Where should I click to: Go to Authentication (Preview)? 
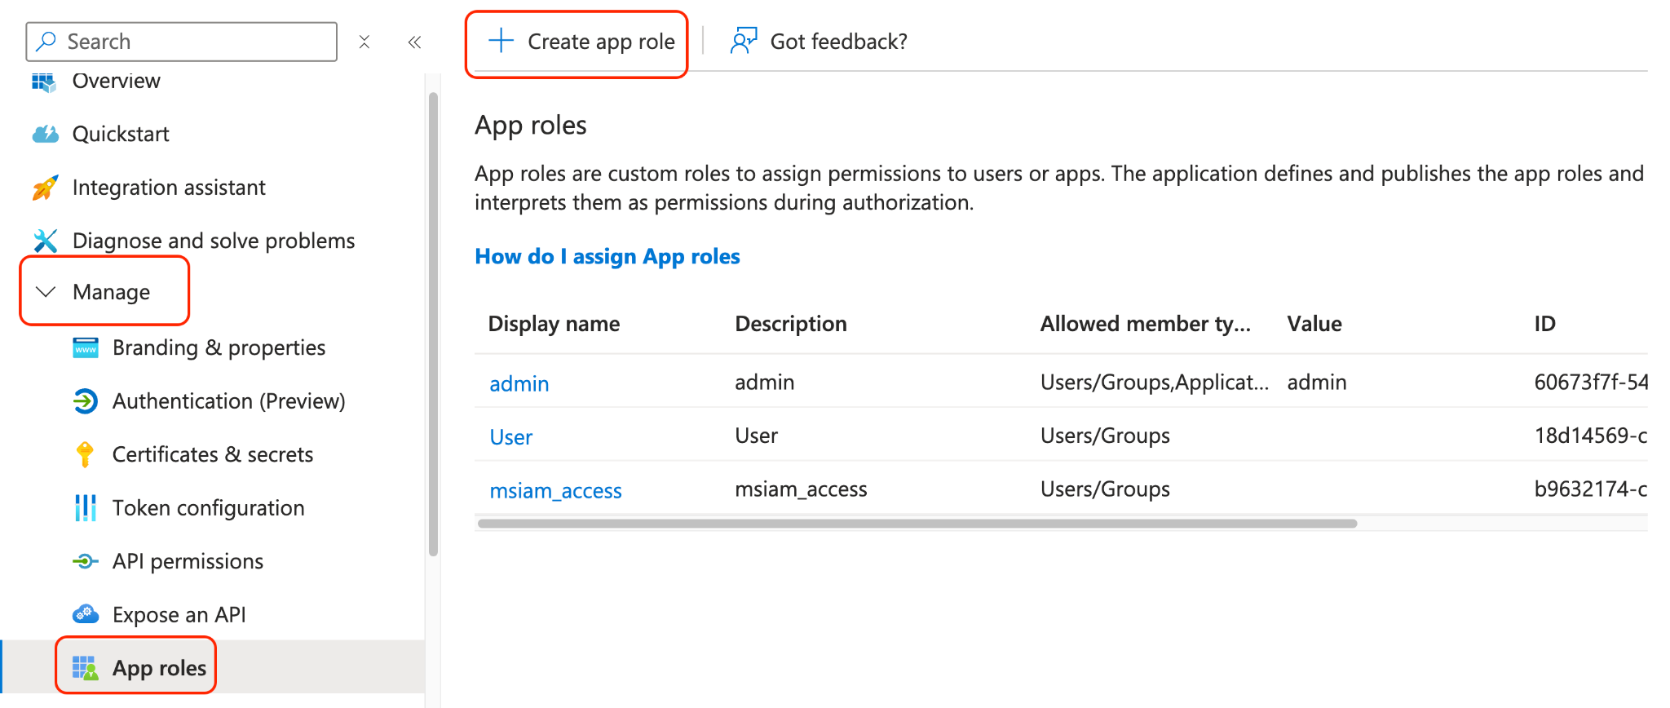click(x=228, y=401)
